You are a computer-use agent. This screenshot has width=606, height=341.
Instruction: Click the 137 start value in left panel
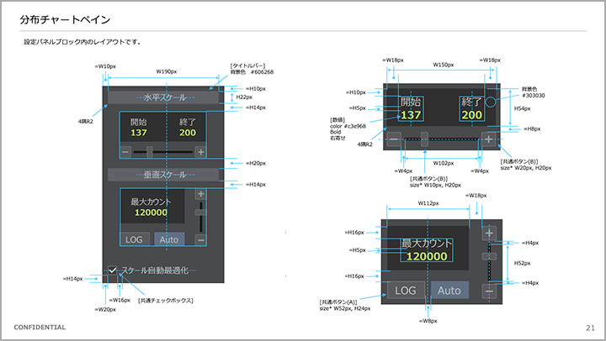point(136,133)
